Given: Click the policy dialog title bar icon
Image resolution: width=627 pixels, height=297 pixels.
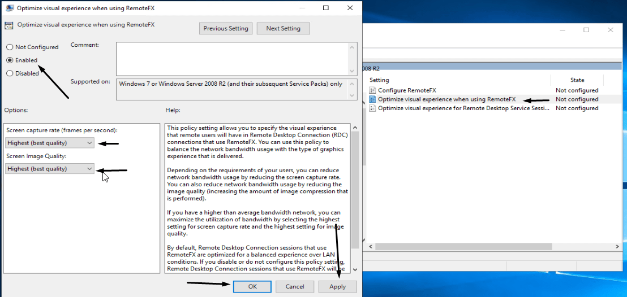Looking at the screenshot, I should tap(9, 8).
